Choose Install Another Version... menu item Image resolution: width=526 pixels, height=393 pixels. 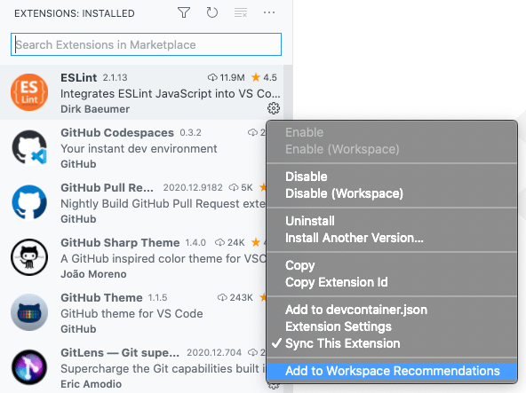click(x=392, y=238)
